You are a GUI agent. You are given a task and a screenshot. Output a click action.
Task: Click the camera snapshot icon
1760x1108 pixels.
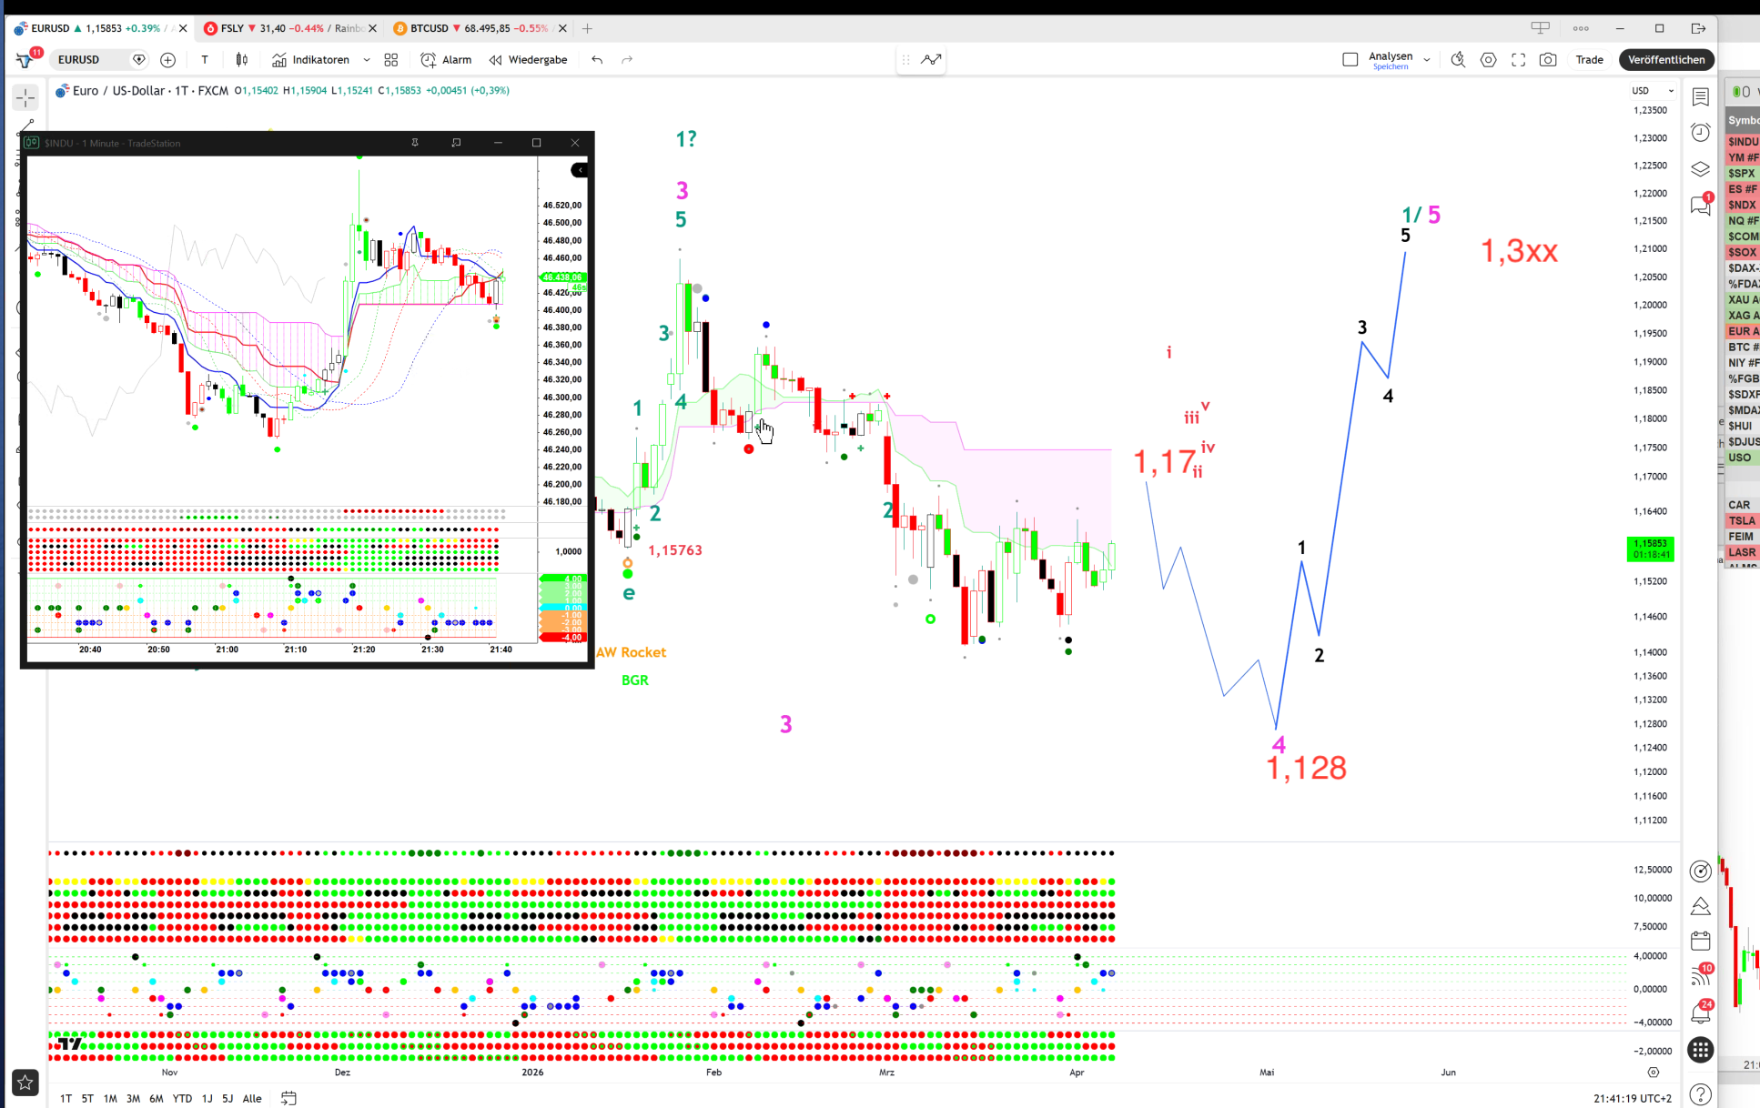(1547, 60)
